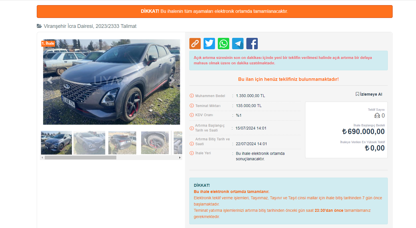Viewport: 416px width, 228px height.
Task: Click the info icon beside Teminat Miktarı
Action: [x=192, y=106]
